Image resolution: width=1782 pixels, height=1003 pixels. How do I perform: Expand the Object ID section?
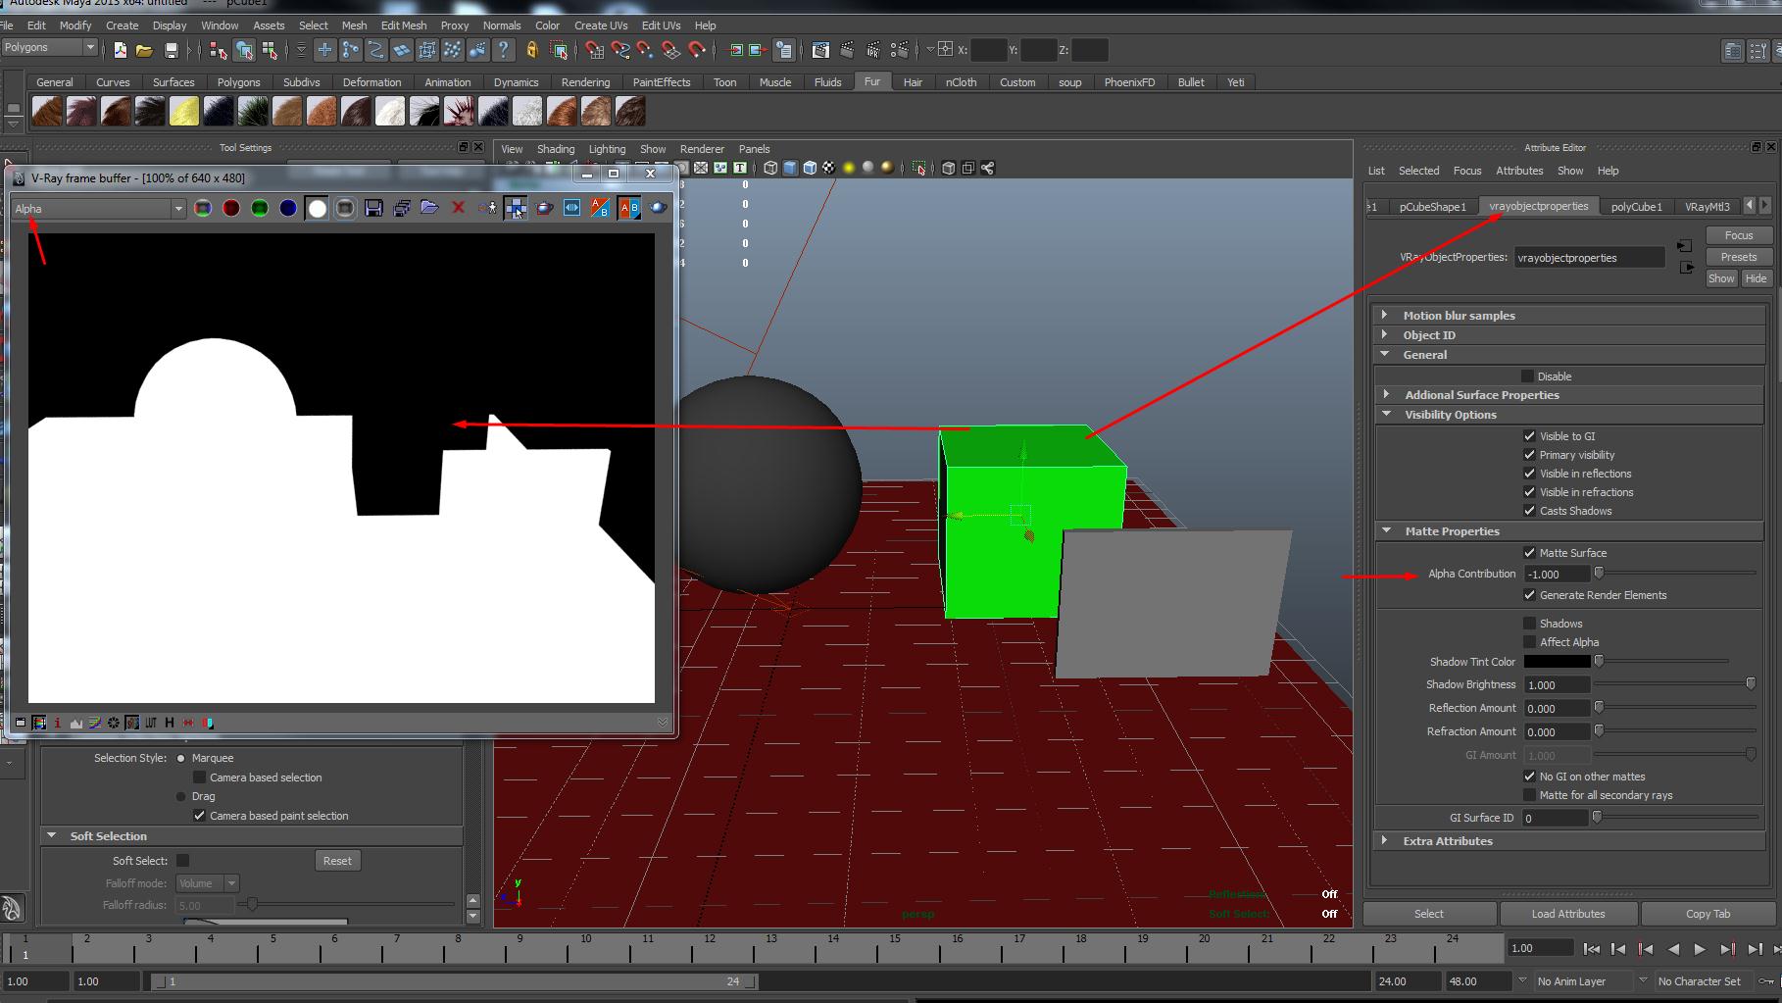point(1384,334)
